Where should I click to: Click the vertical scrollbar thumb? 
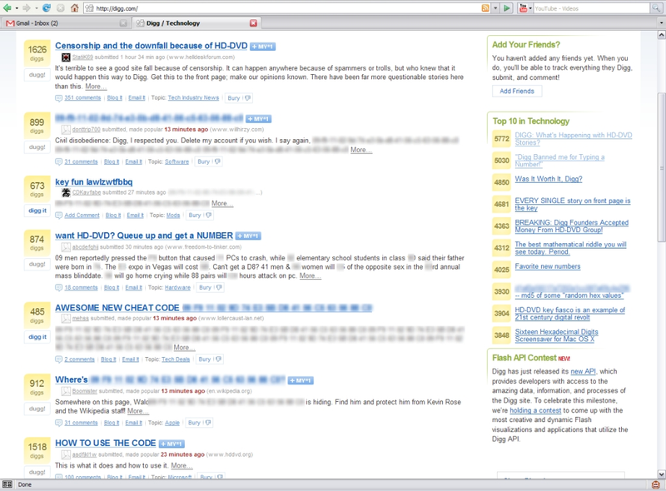point(661,168)
